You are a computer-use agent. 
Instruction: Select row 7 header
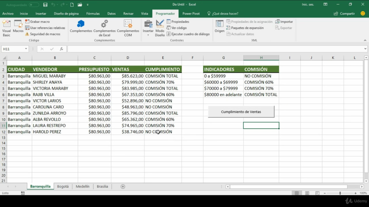(x=3, y=101)
